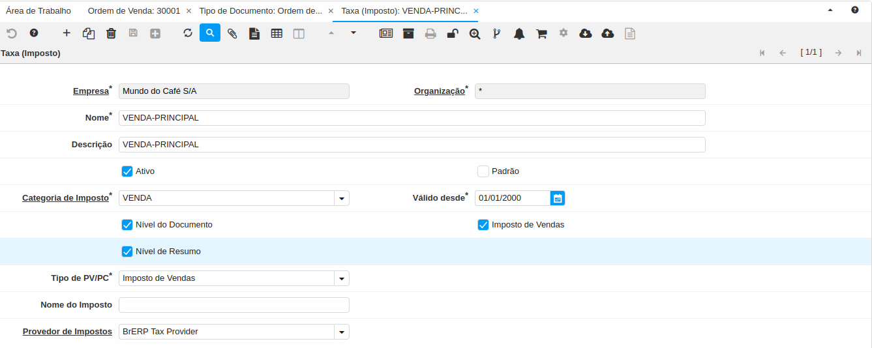Viewport: 872px width, 348px height.
Task: Toggle the Nível de Resumo checkbox
Action: (127, 252)
